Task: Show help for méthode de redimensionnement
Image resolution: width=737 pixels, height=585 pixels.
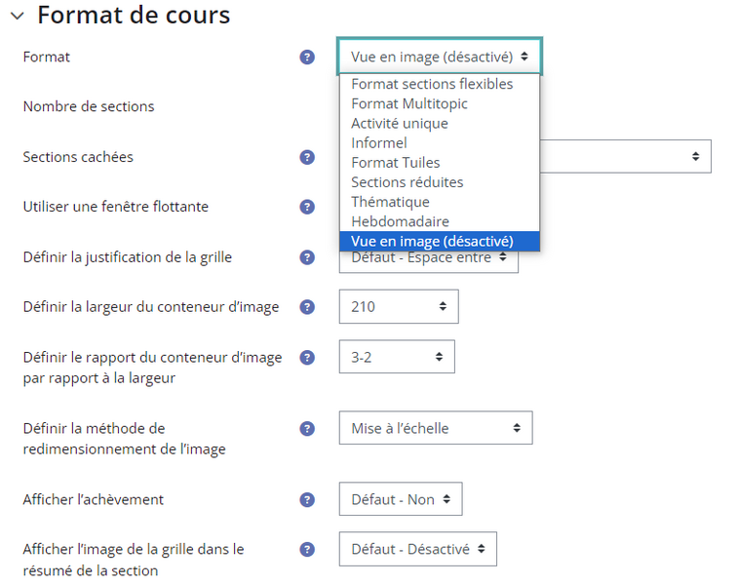Action: tap(307, 429)
